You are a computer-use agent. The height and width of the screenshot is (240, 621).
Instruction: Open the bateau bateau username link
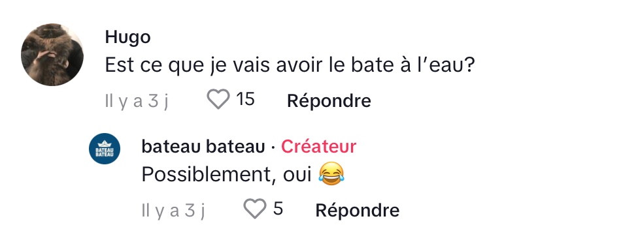203,147
